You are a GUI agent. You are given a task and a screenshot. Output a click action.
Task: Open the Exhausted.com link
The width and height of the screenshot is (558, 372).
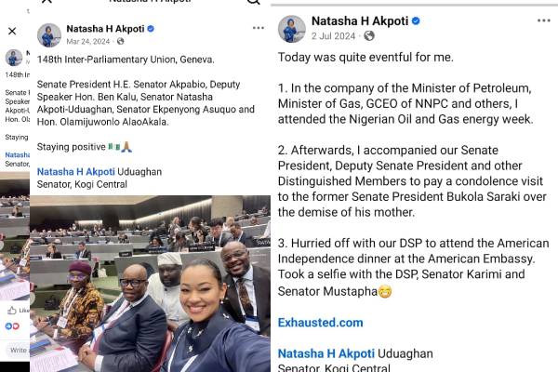320,323
